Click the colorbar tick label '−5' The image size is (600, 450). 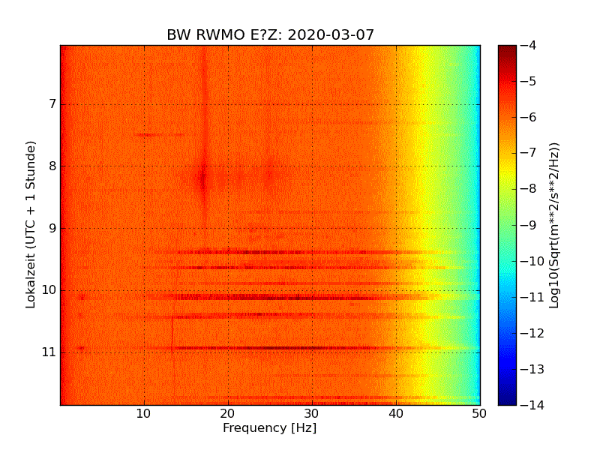tap(529, 81)
